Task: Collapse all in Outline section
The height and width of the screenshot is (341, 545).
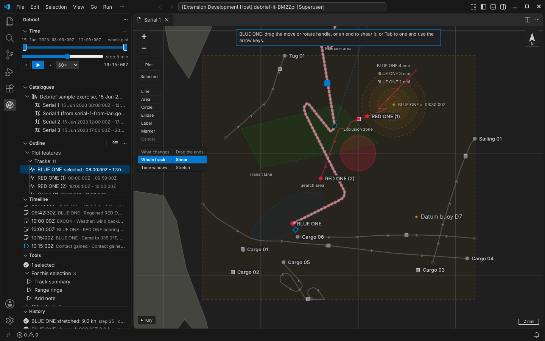Action: coord(115,143)
